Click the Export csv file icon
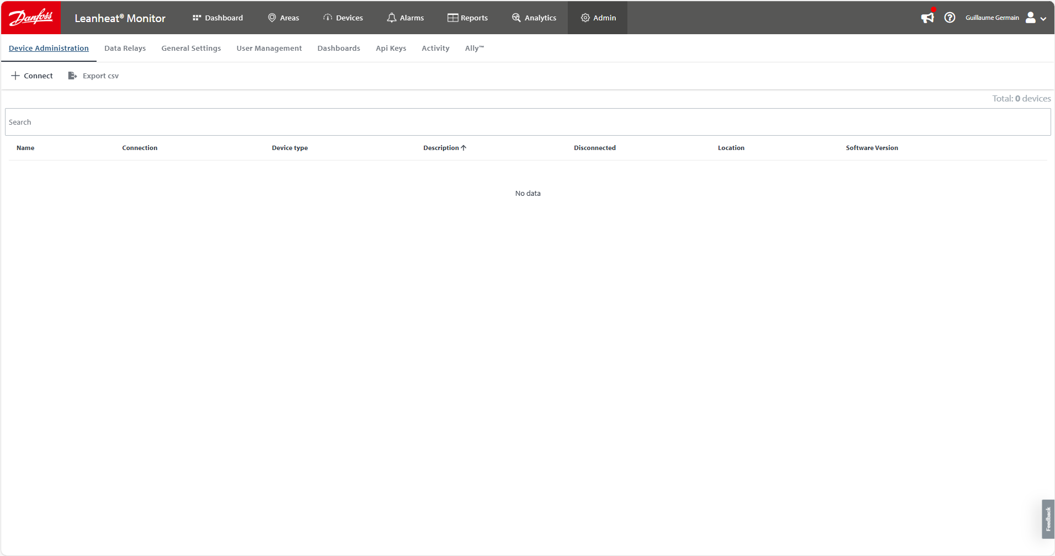Image resolution: width=1055 pixels, height=556 pixels. click(x=72, y=76)
